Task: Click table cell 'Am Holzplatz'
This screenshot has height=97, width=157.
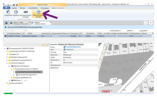Action: pyautogui.click(x=35, y=36)
